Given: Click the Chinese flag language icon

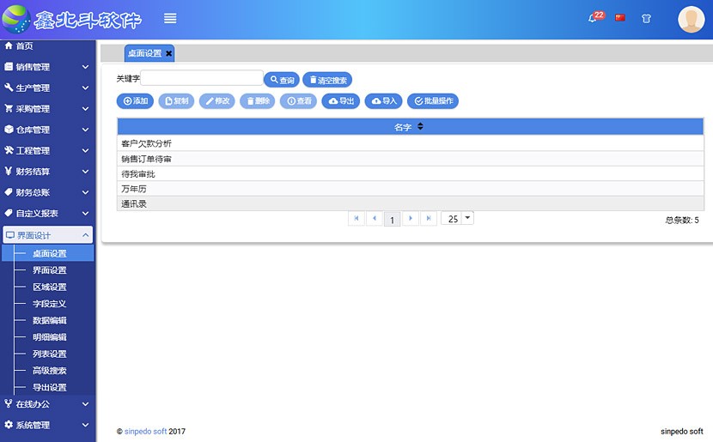Looking at the screenshot, I should (x=620, y=18).
